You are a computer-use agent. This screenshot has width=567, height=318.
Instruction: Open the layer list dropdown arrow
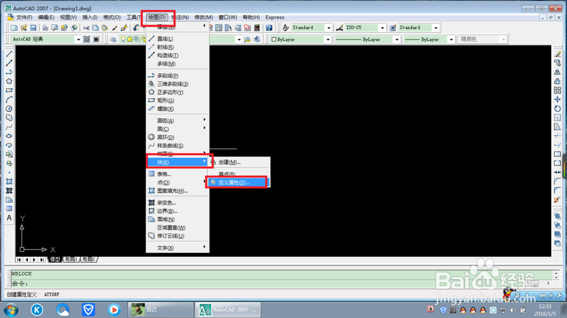(x=239, y=40)
